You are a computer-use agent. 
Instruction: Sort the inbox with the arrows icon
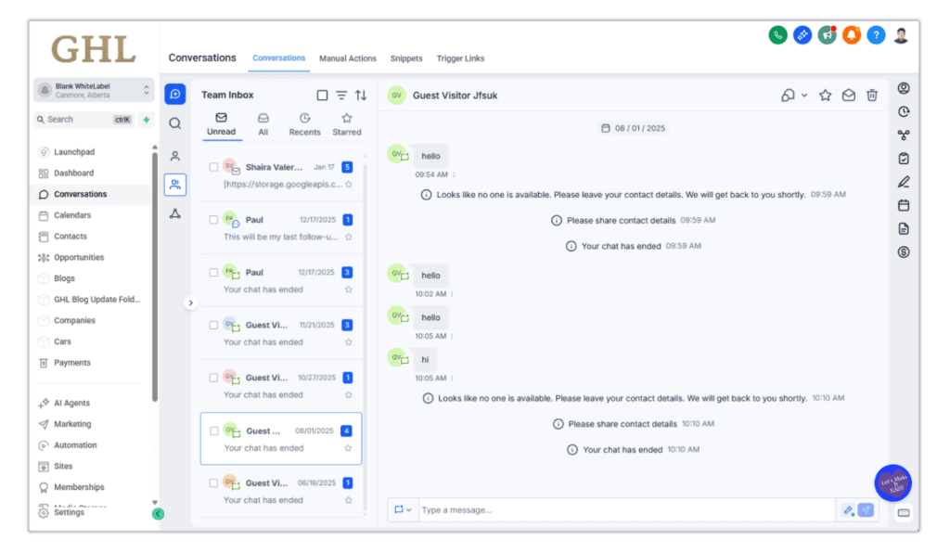tap(361, 95)
